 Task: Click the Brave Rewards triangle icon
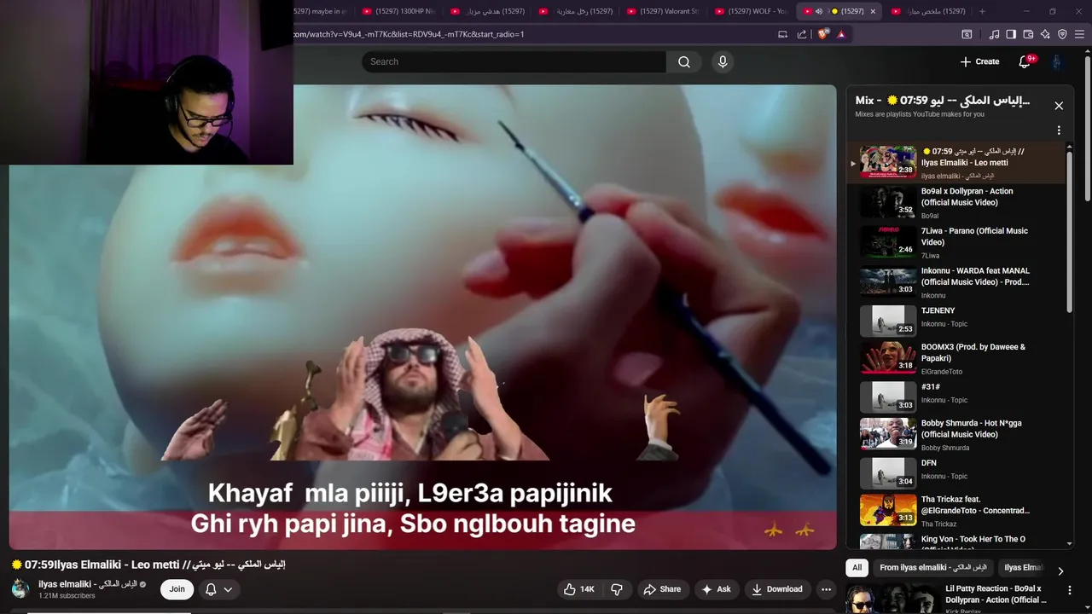coord(841,34)
